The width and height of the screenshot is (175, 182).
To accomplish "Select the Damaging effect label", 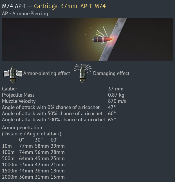I will pos(111,74).
